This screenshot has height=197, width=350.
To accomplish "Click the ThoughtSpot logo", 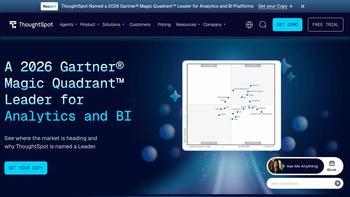I will coord(31,25).
